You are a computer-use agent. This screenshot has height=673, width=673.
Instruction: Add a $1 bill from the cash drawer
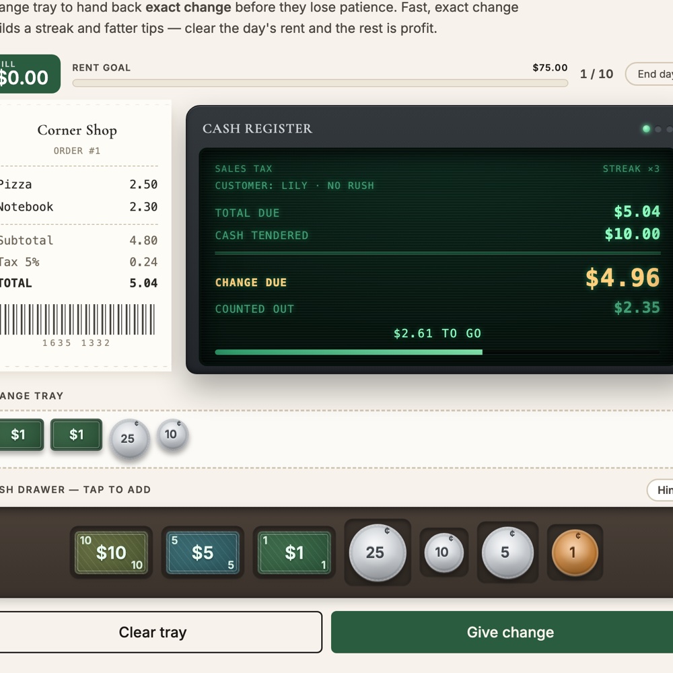pyautogui.click(x=295, y=553)
